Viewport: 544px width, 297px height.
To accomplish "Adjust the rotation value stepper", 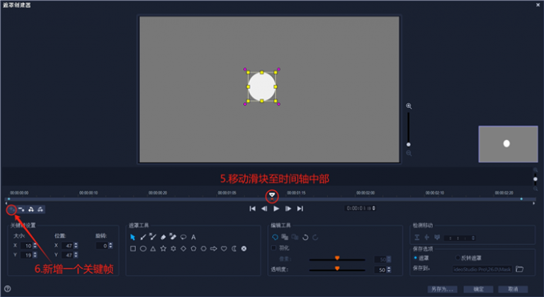I will coord(110,246).
